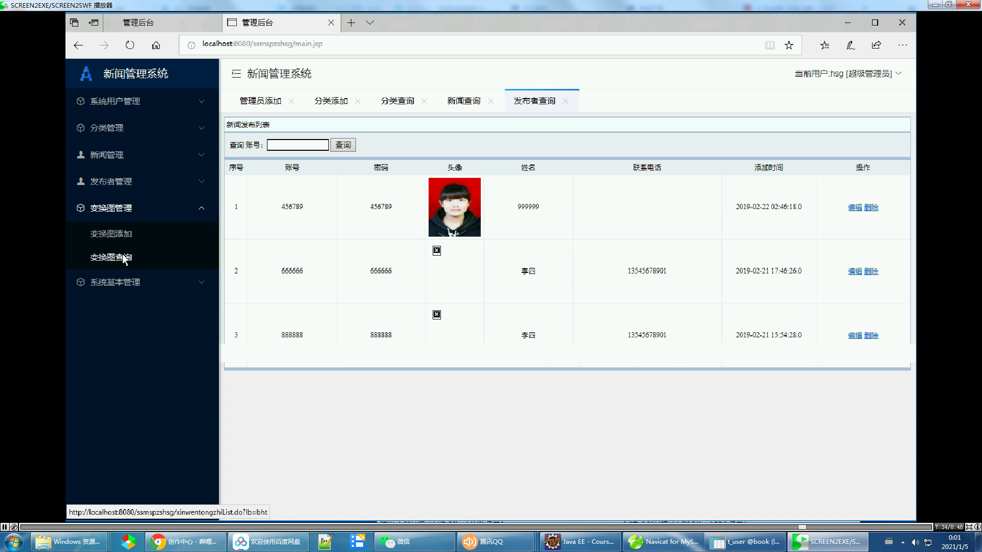Expand 系统用户管理 sidebar menu
Screen dimensions: 982x552
pyautogui.click(x=142, y=101)
